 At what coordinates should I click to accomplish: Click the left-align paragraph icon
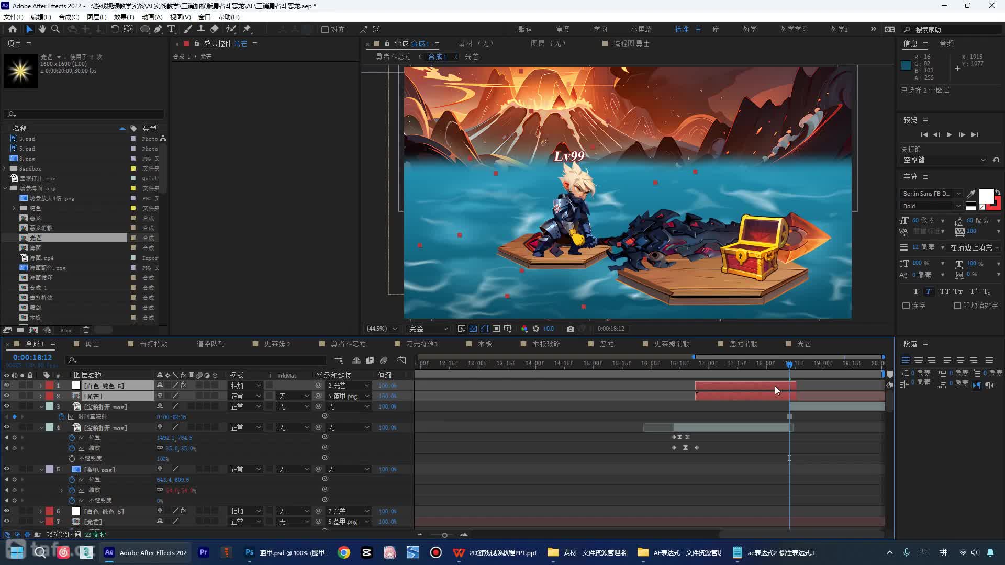click(x=906, y=359)
